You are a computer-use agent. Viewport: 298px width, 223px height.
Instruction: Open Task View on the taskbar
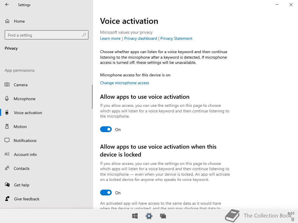point(163,216)
